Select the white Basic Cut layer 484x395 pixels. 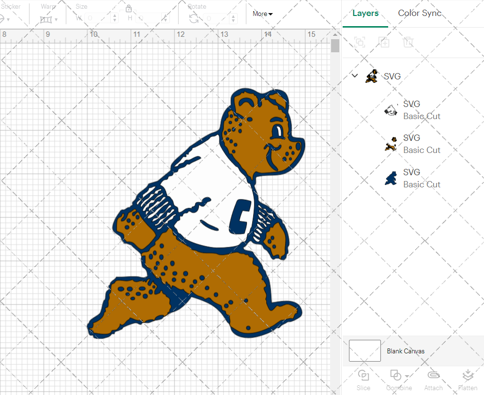[421, 110]
